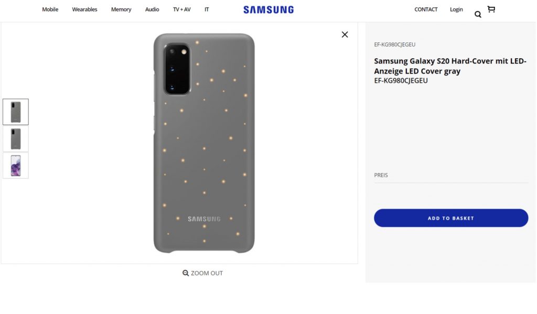Click the ZOOM OUT magnifier icon
This screenshot has width=537, height=314.
click(186, 273)
